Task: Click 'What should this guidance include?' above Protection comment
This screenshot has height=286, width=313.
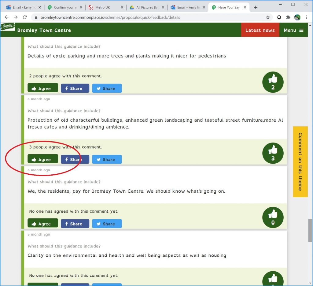Action: click(64, 111)
